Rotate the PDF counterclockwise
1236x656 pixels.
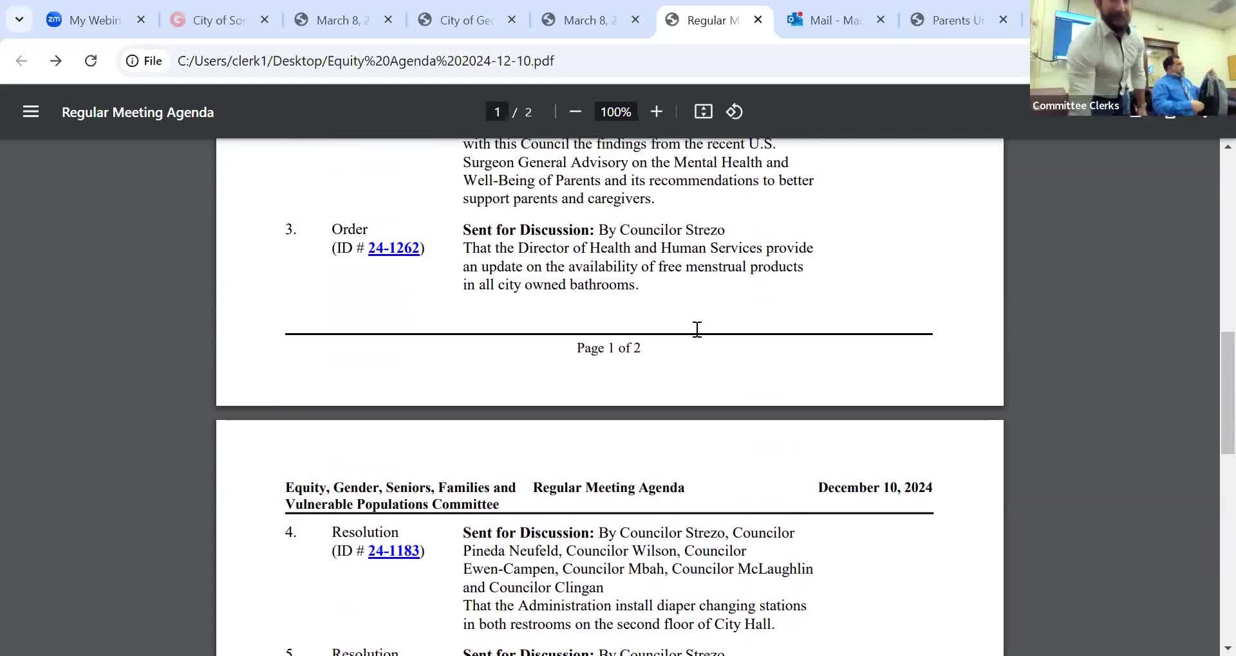coord(735,112)
